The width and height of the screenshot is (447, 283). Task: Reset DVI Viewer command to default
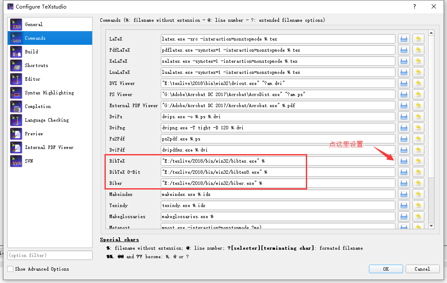coord(418,83)
